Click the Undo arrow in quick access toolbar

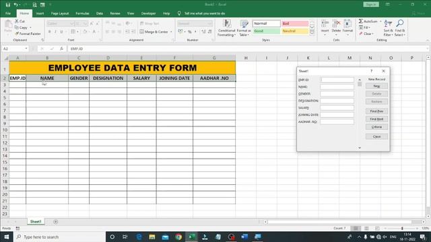click(x=15, y=5)
